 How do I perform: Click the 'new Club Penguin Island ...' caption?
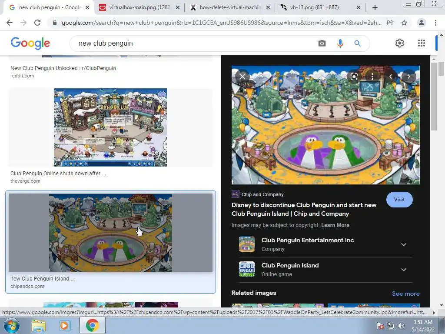43,279
